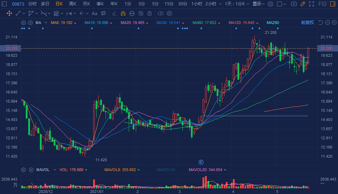Activate the magnet snap tool

[x=123, y=13]
